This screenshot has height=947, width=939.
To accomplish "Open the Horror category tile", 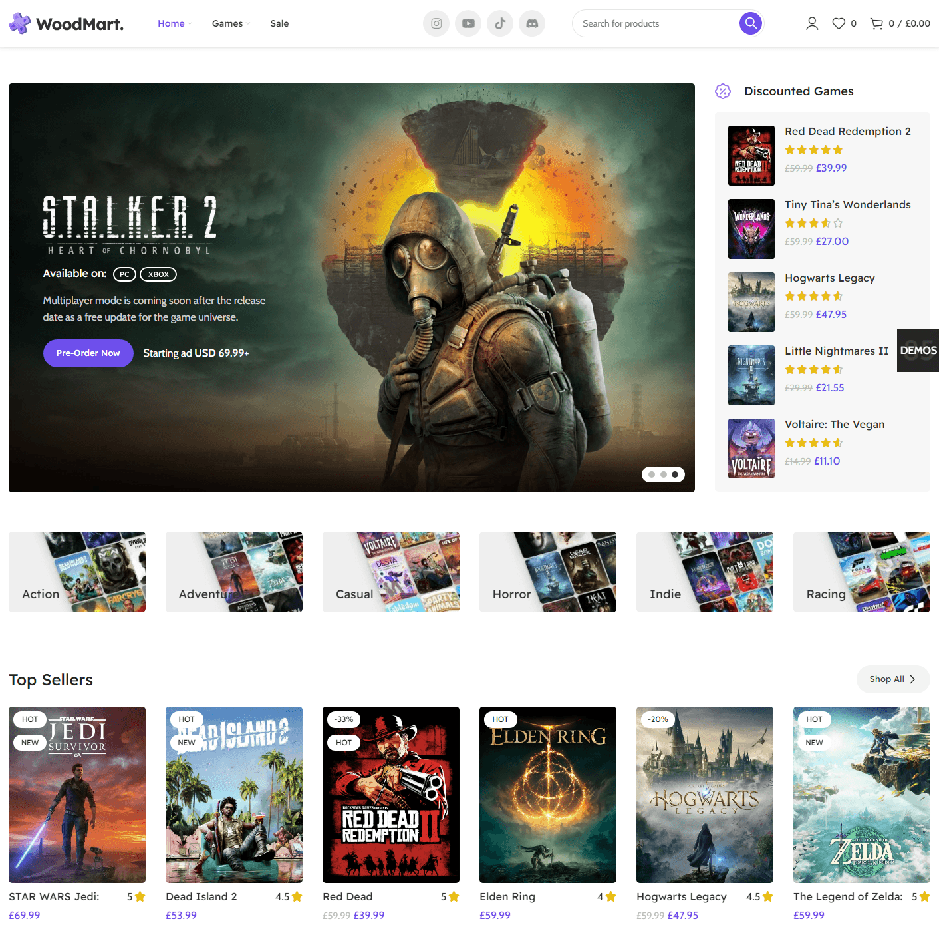I will click(x=548, y=572).
